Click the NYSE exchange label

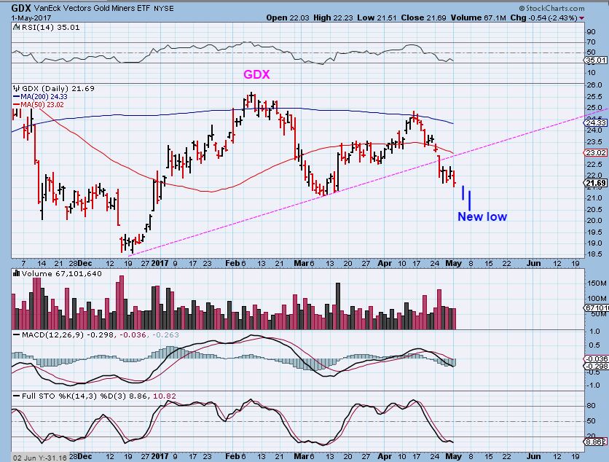163,9
